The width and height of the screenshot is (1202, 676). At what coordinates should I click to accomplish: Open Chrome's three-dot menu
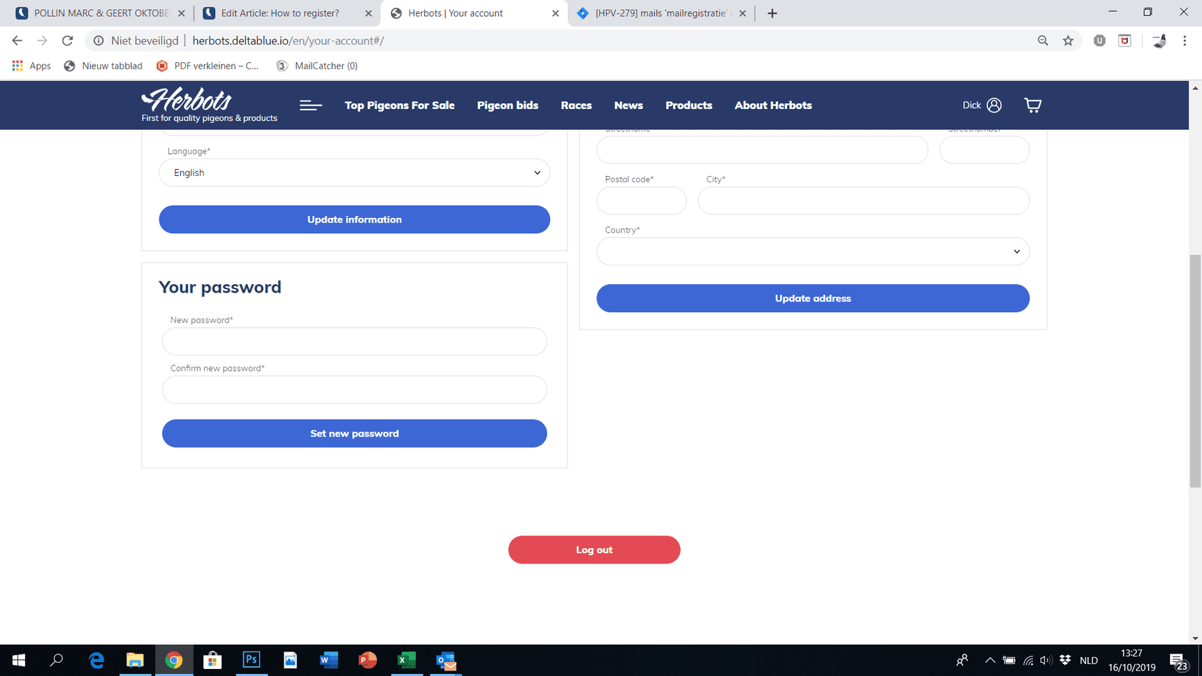(1185, 41)
